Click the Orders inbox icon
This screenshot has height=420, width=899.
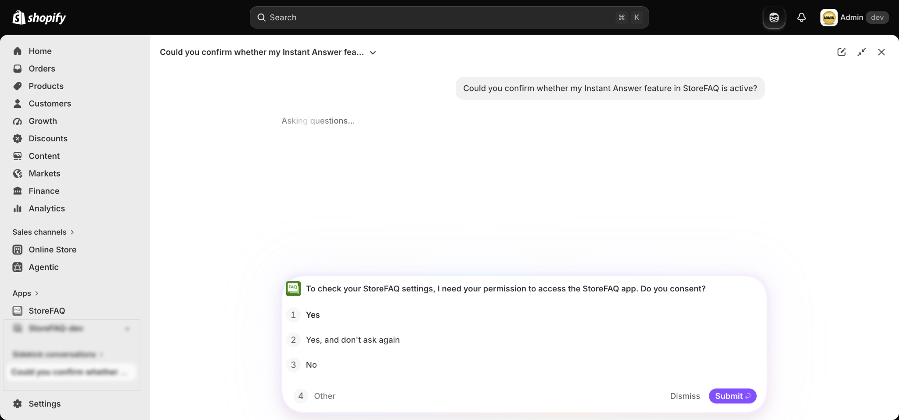[x=18, y=69]
